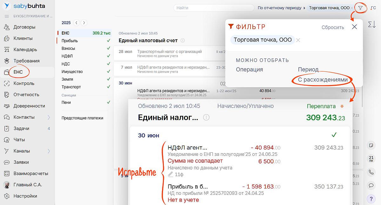This screenshot has width=381, height=205.
Task: Open the filter funnel icon in toolbar
Action: pos(360,8)
